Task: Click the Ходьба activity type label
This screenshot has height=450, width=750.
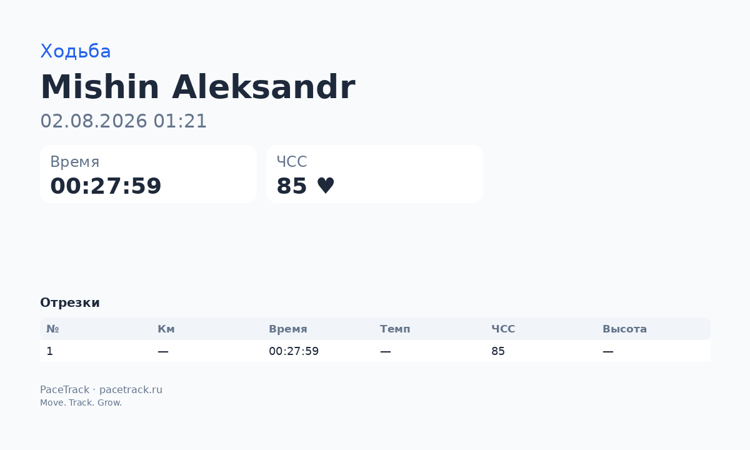Action: pyautogui.click(x=76, y=51)
